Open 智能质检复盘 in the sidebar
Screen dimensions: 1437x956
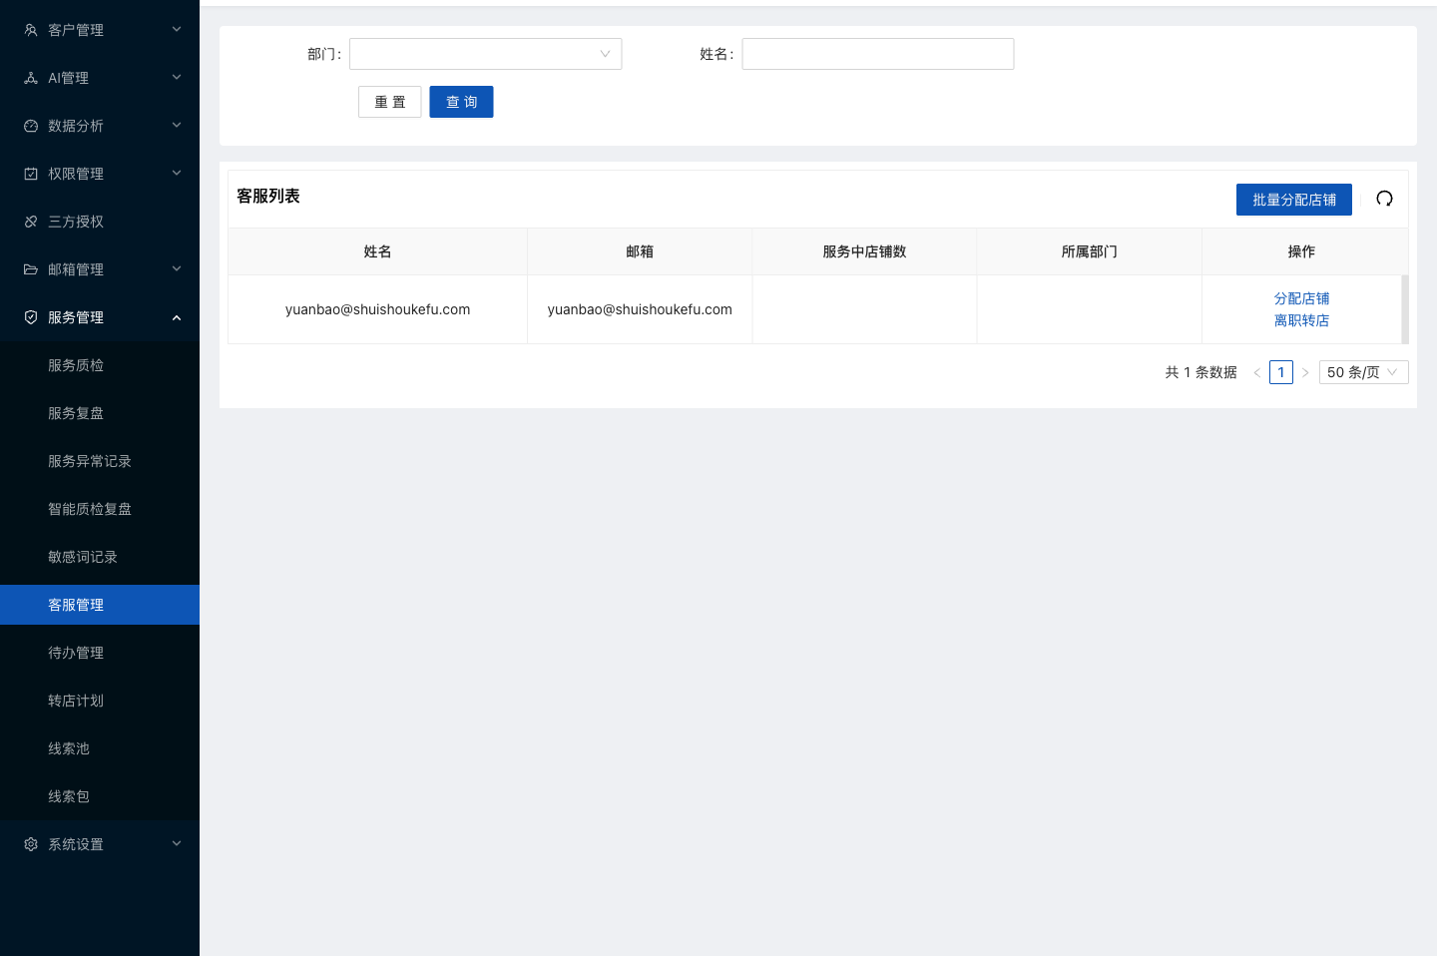point(100,509)
